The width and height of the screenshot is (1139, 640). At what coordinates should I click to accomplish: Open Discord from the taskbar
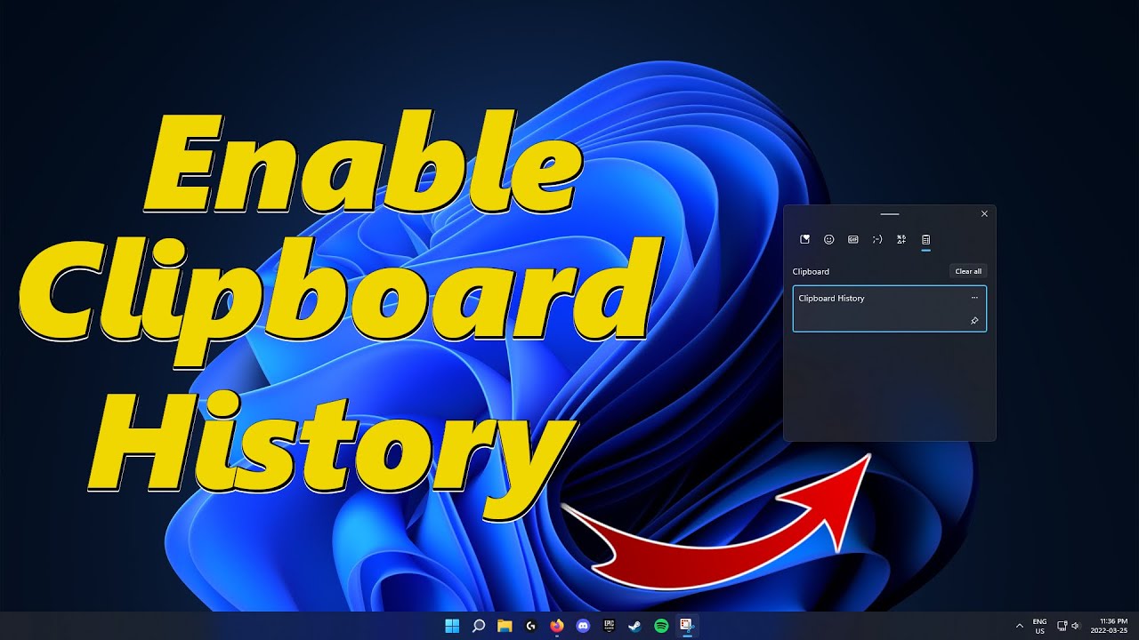click(x=583, y=626)
